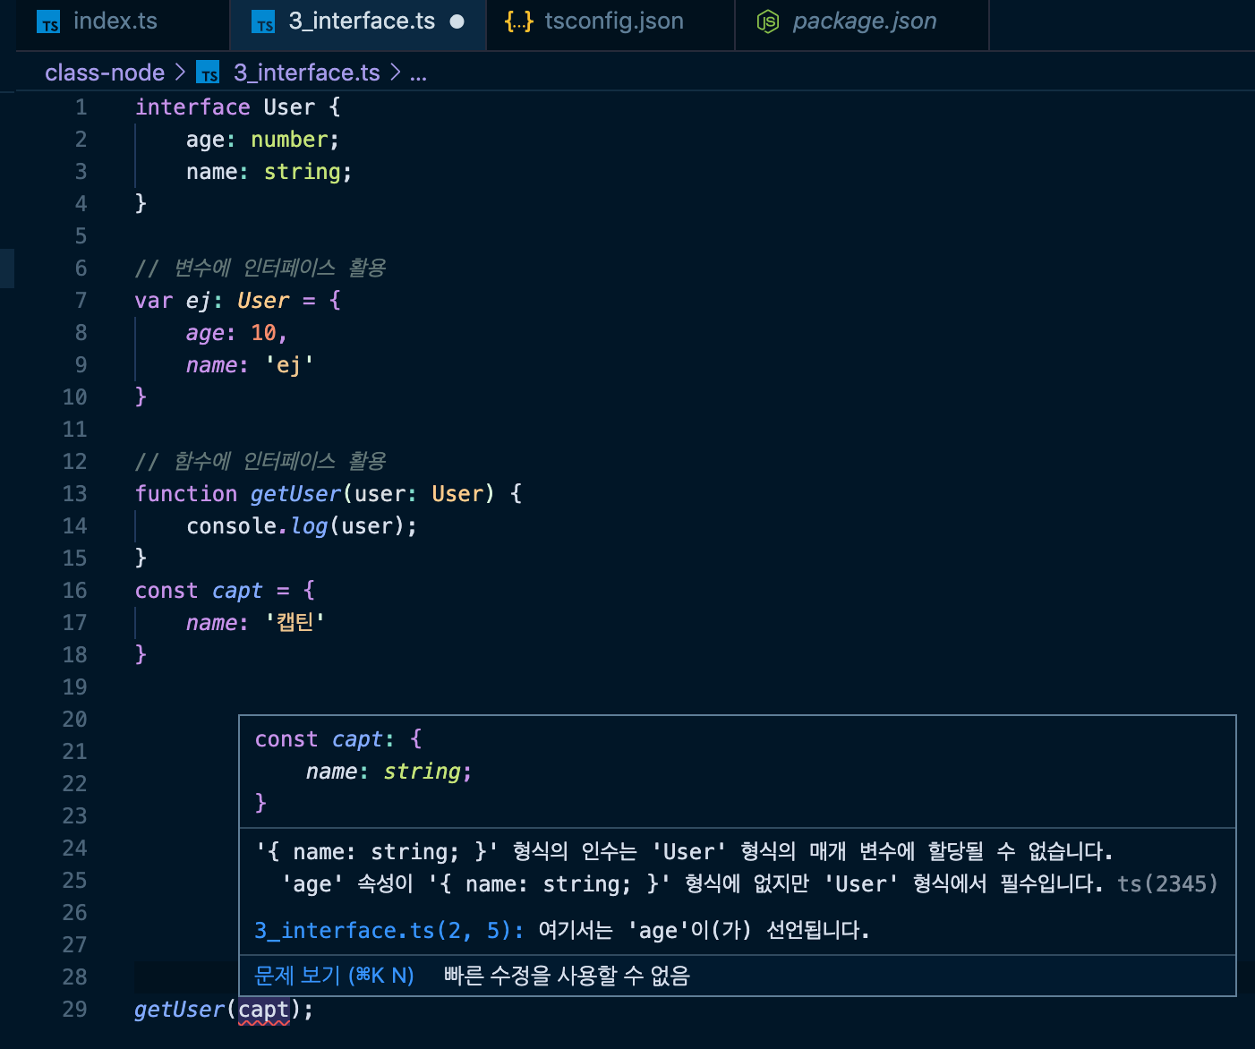Click string 'ej' on line 9
1255x1049 pixels.
289,365
